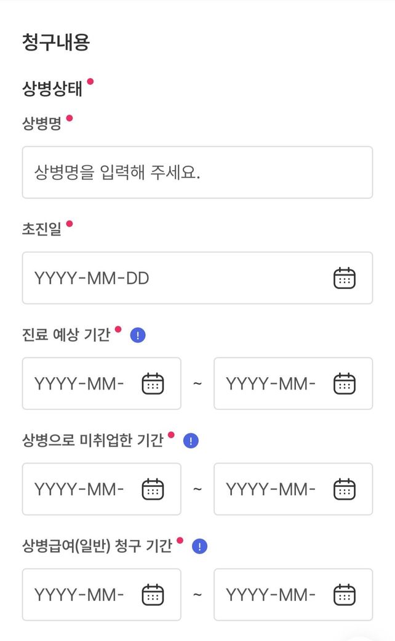Viewport: 395px width, 641px height.
Task: Click 진료 예상 기간 end date input
Action: coord(271,384)
